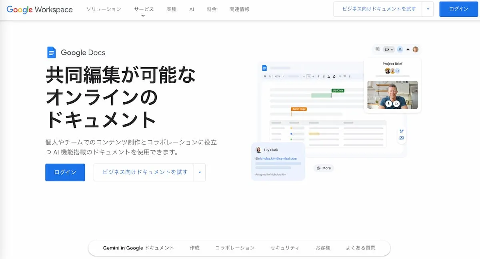Click the Google Docs logo icon beside the title

[51, 52]
